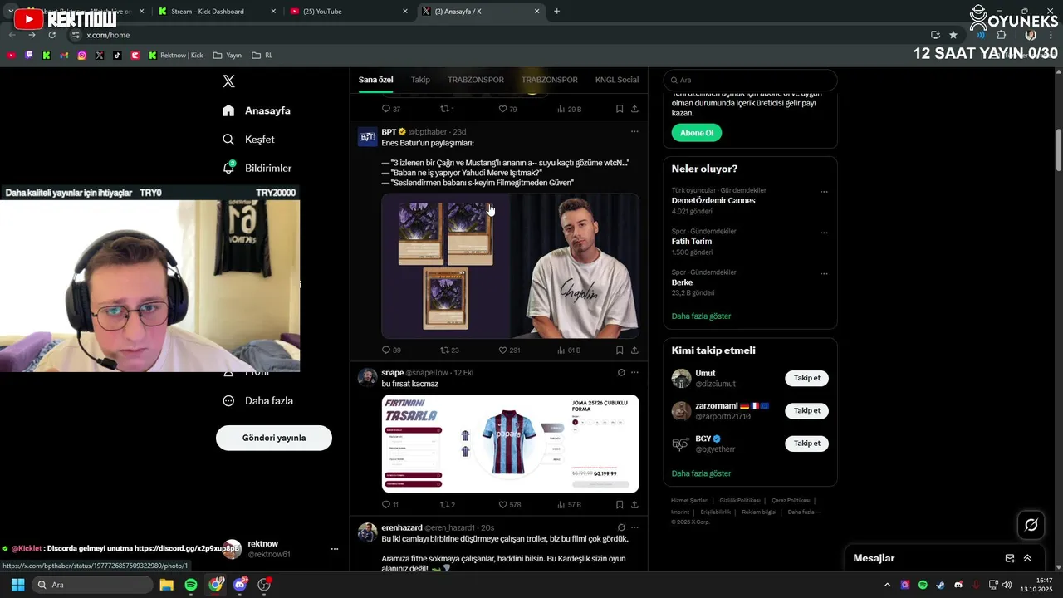Image resolution: width=1063 pixels, height=598 pixels.
Task: Show more trends under Neler oluyor
Action: tap(701, 316)
